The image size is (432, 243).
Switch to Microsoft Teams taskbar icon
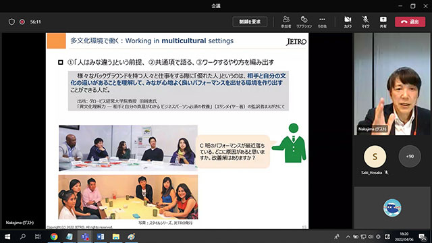(x=85, y=236)
